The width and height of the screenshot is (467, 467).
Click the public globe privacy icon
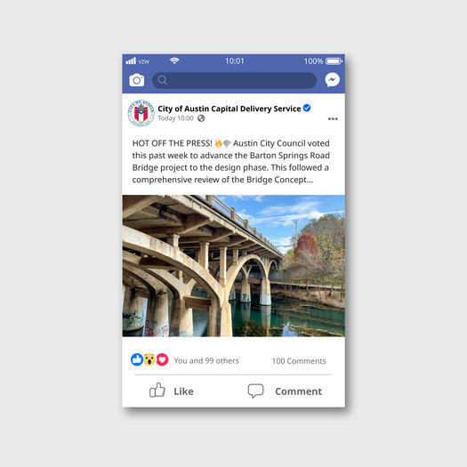tap(201, 118)
